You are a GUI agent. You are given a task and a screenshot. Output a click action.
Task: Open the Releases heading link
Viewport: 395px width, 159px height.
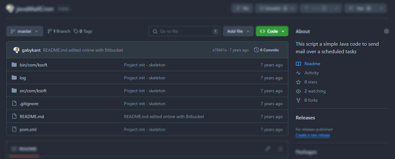tap(305, 117)
